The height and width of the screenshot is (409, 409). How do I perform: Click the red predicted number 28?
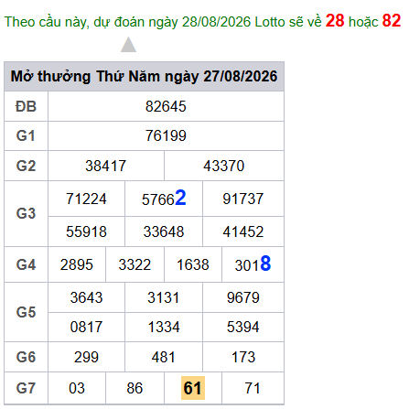(x=335, y=21)
